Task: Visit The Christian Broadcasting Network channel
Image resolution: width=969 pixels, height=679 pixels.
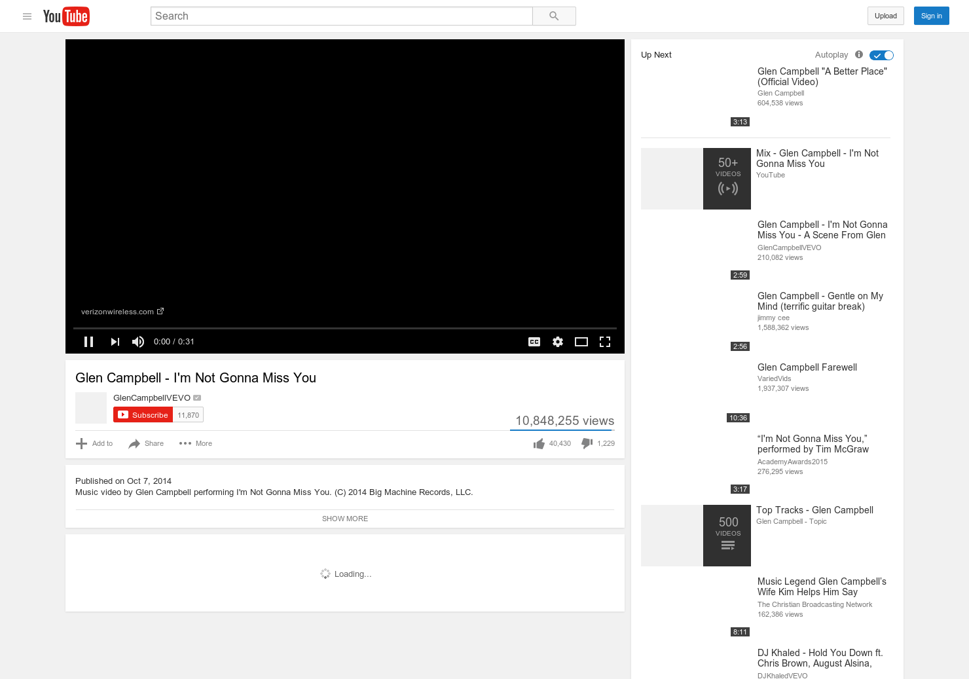Action: click(814, 604)
